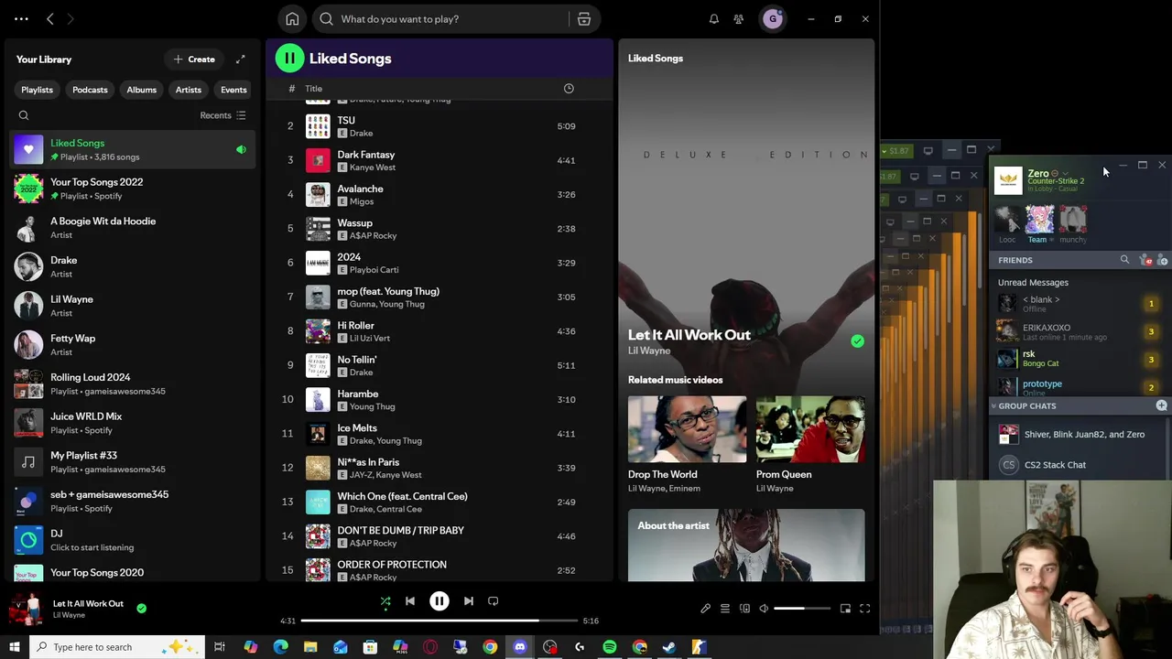The width and height of the screenshot is (1172, 659).
Task: Filter library by Playlists
Action: [x=37, y=90]
